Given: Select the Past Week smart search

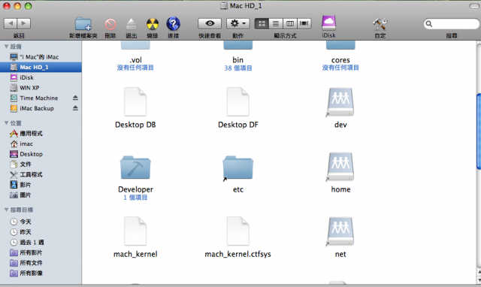Looking at the screenshot, I should (41, 242).
